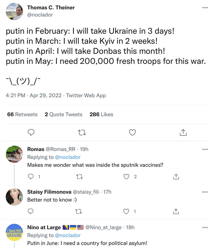Viewport: 212px width, 248px height.
Task: View the 2 Quote Tweets
Action: point(63,114)
